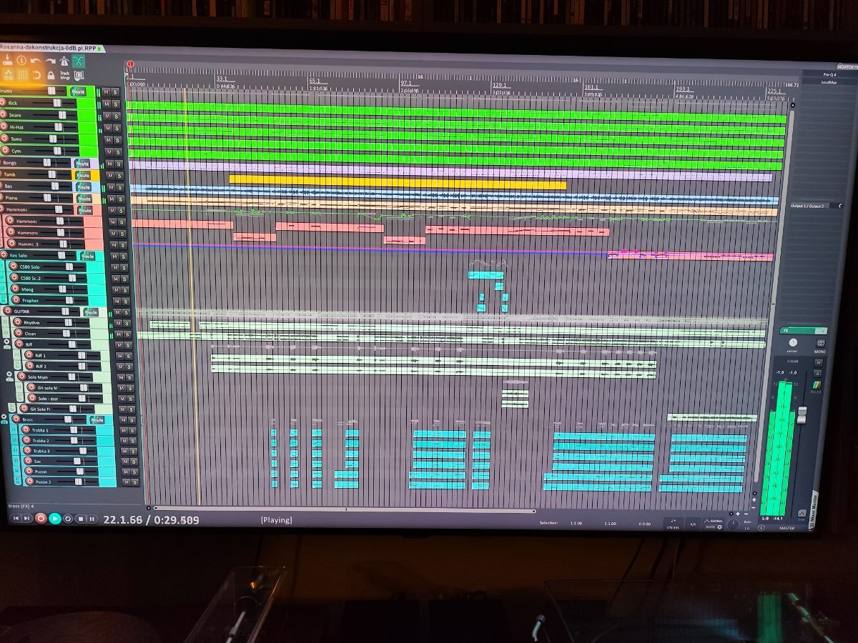Image resolution: width=858 pixels, height=643 pixels.
Task: Open the global automation override dropdown
Action: pos(713,524)
